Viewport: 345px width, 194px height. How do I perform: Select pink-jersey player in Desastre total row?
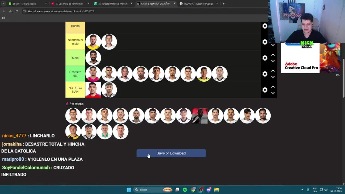[x=93, y=74]
